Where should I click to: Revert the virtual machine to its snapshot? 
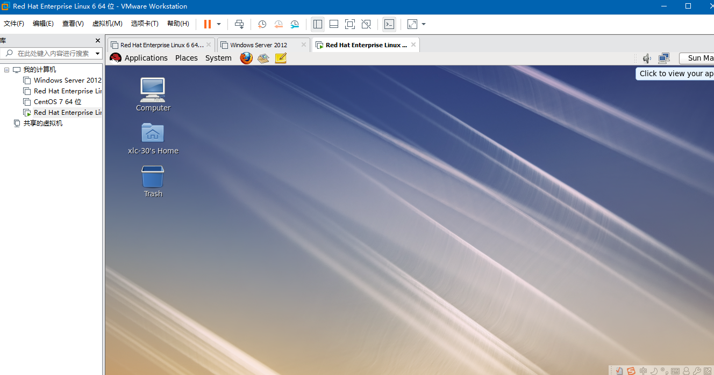click(279, 24)
